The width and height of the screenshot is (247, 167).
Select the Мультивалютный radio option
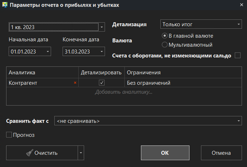(x=165, y=45)
